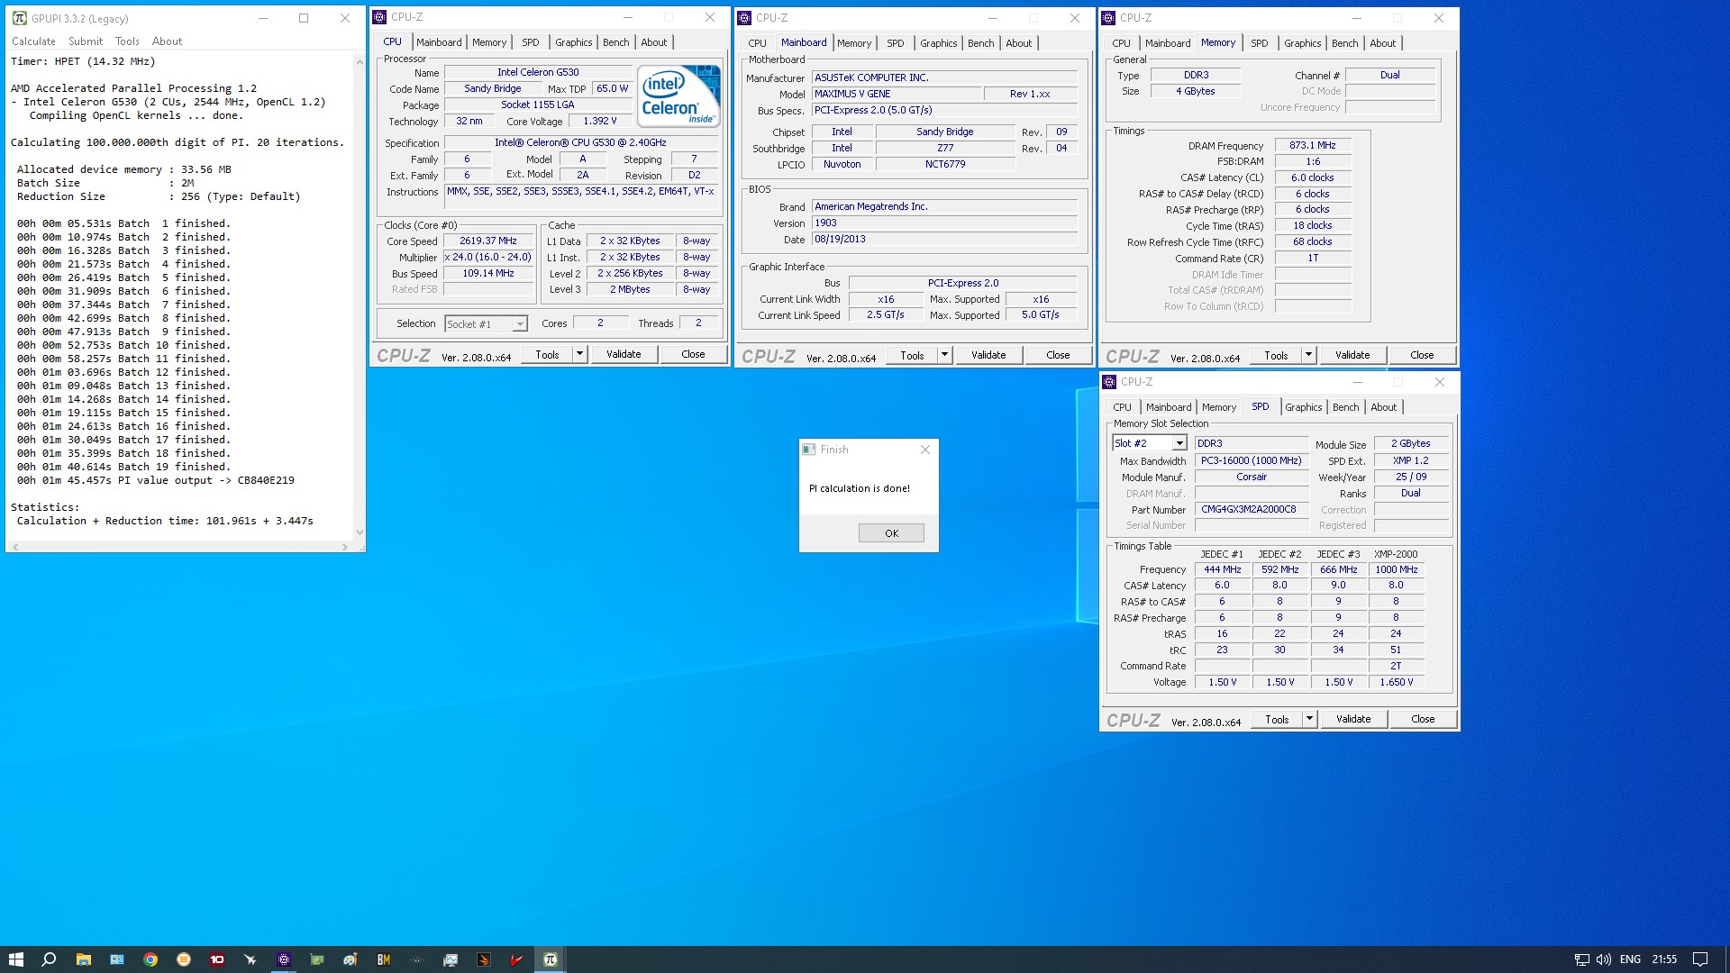Open the Submit menu in GPUPI
Screen dimensions: 1730x973
86,41
